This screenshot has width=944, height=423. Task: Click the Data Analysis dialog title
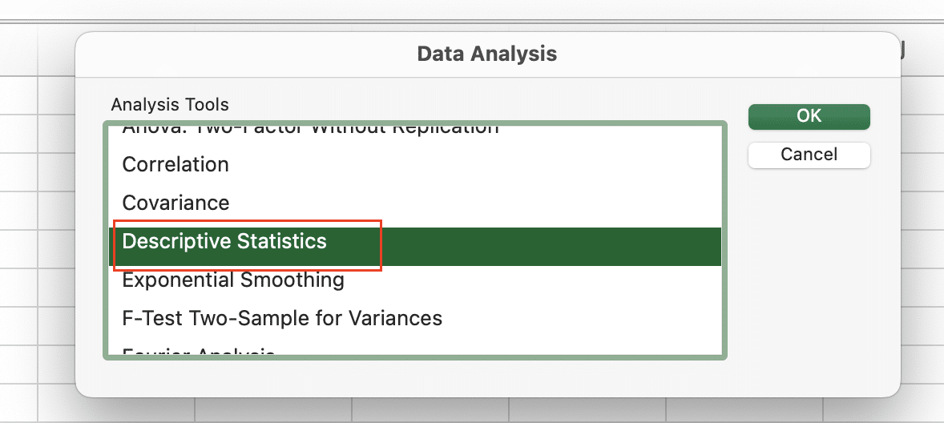(487, 54)
